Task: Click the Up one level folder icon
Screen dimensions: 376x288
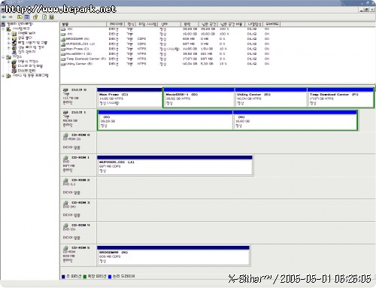Action: point(20,17)
